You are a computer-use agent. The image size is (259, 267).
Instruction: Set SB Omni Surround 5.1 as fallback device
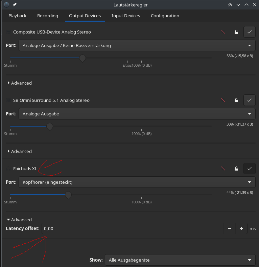click(x=249, y=100)
